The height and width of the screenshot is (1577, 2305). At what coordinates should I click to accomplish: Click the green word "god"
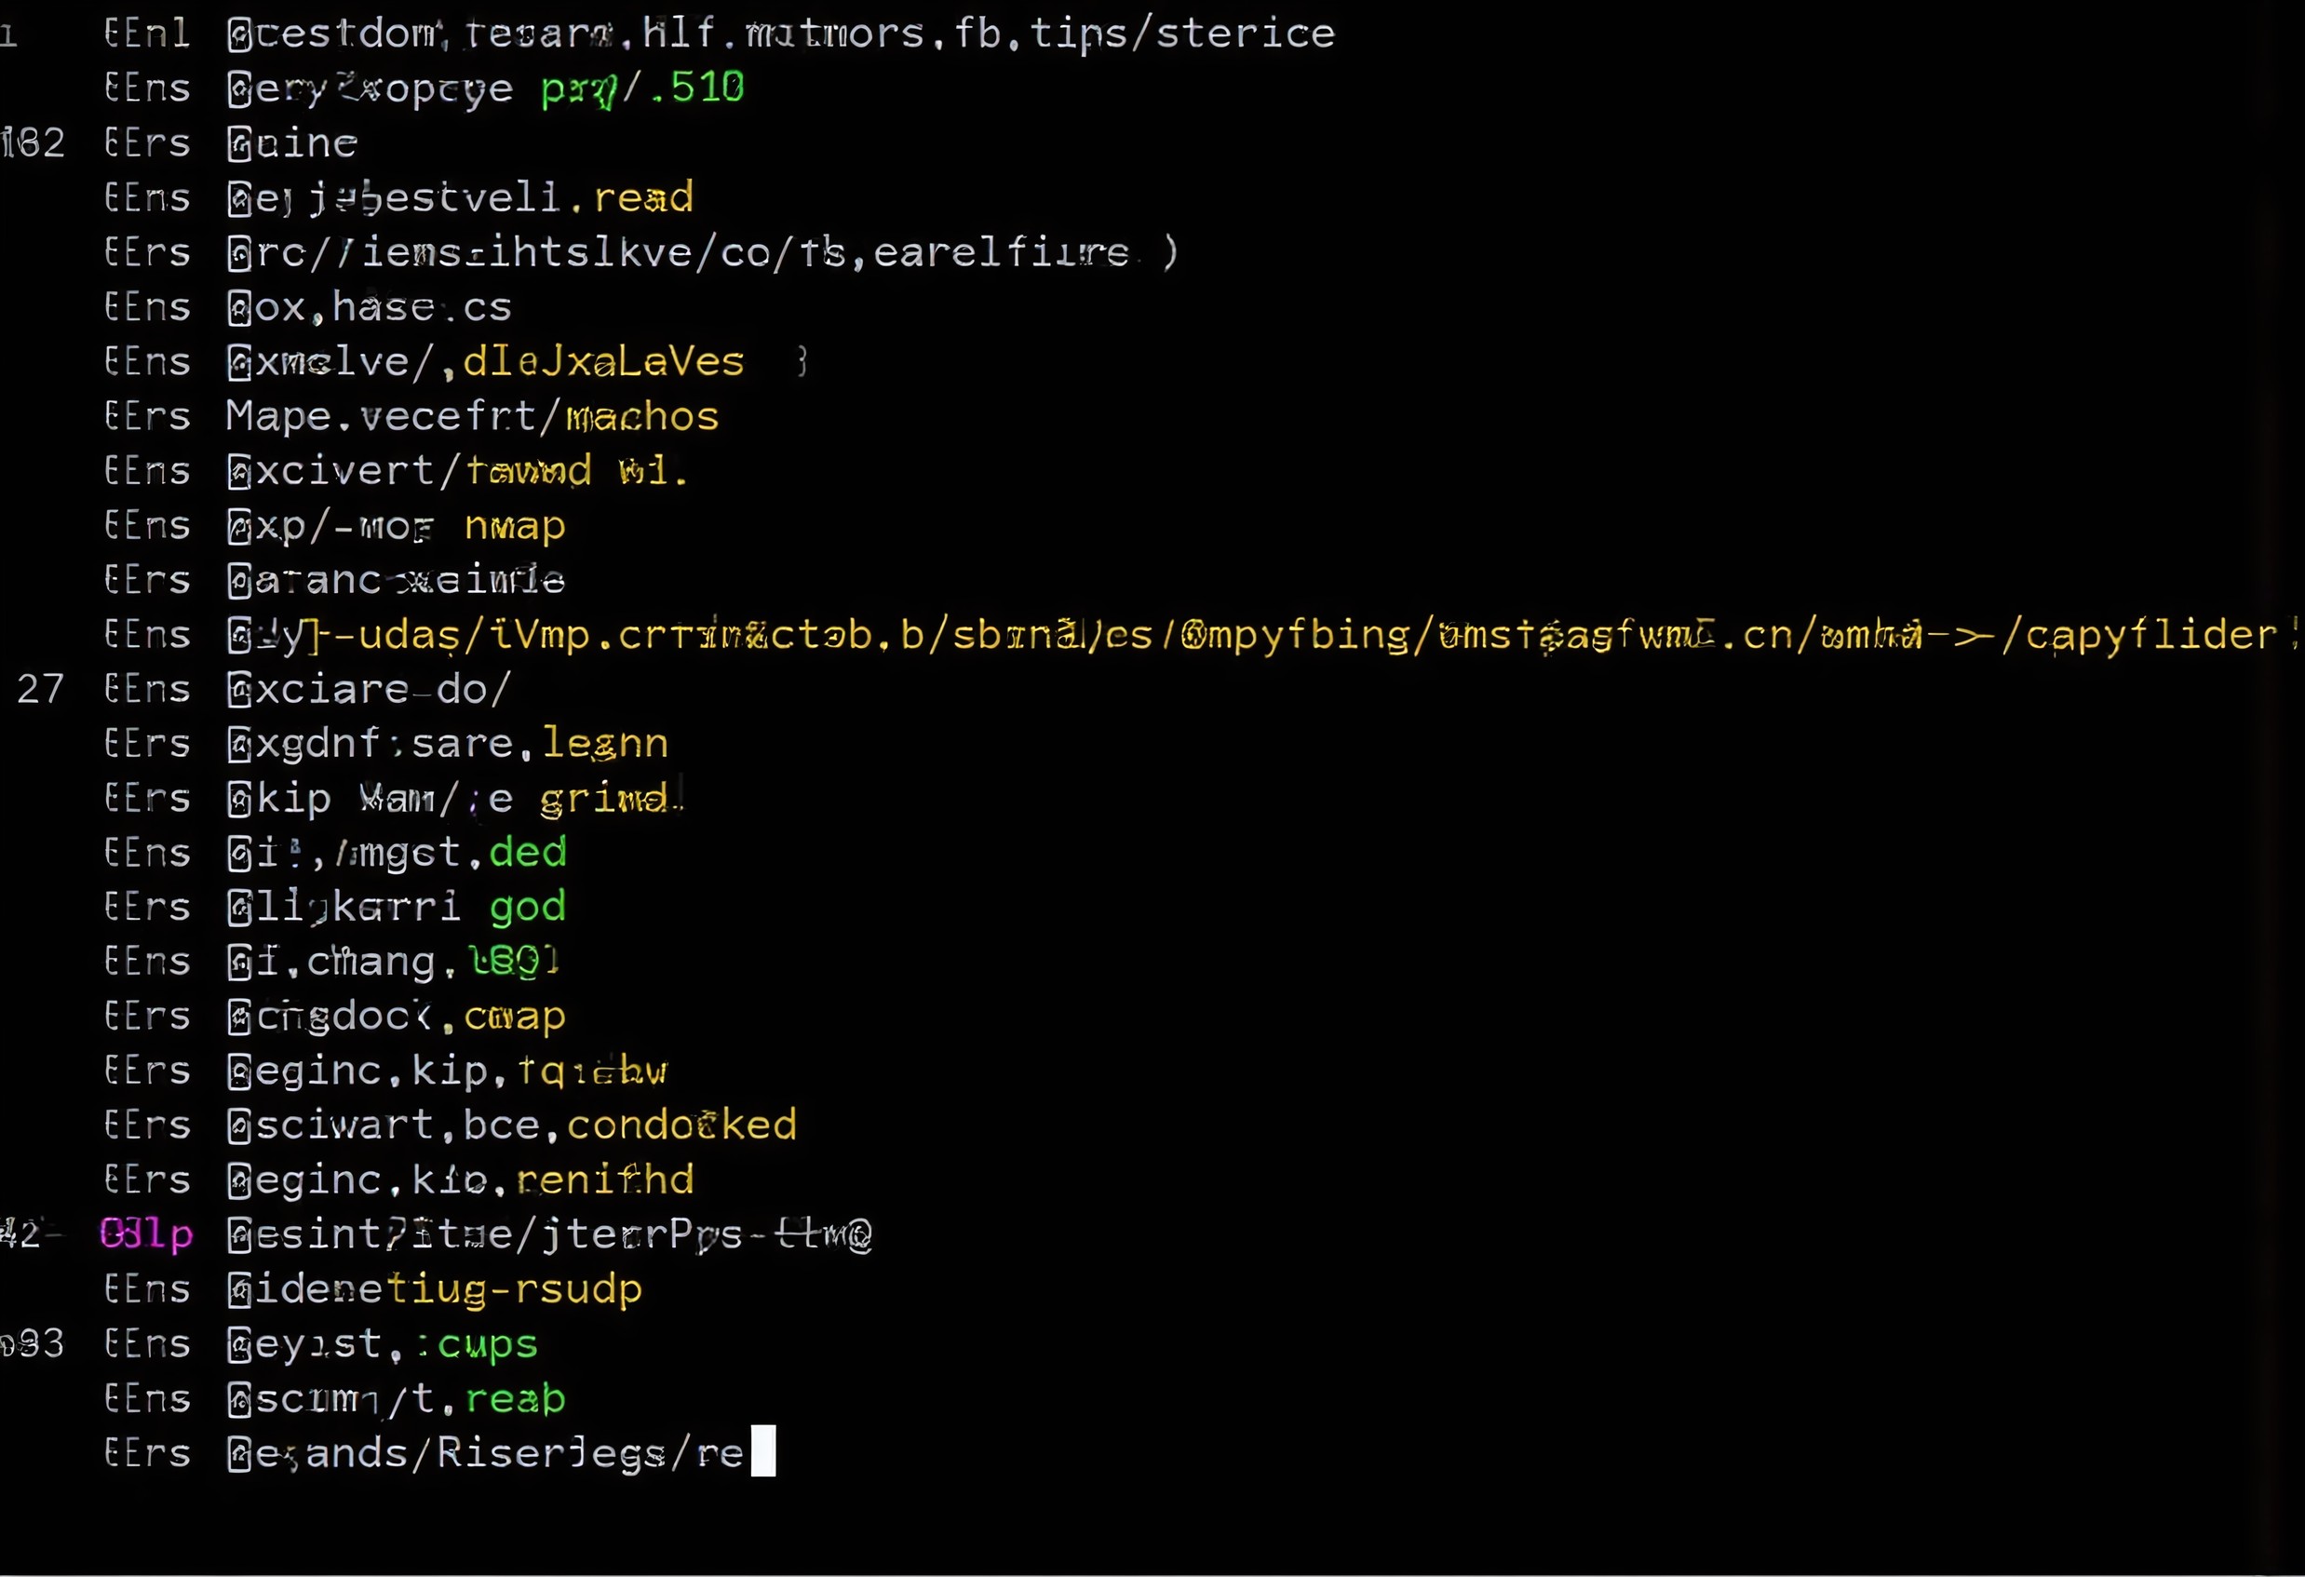tap(528, 909)
